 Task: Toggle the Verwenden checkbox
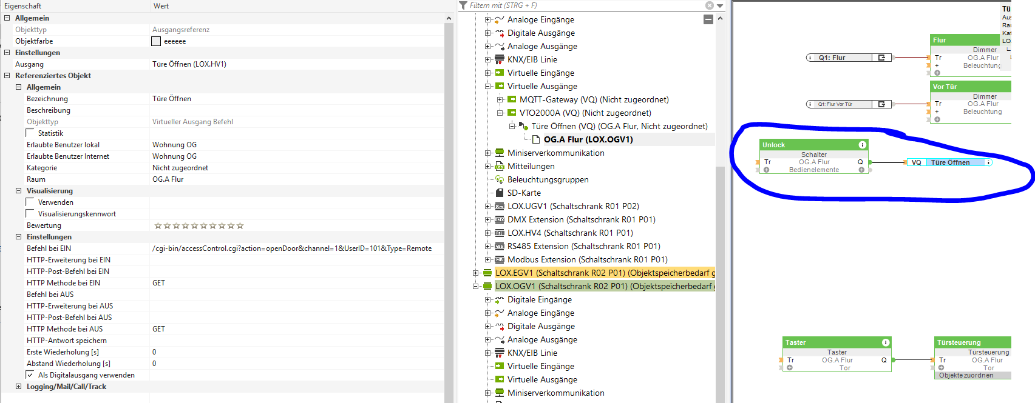(30, 202)
